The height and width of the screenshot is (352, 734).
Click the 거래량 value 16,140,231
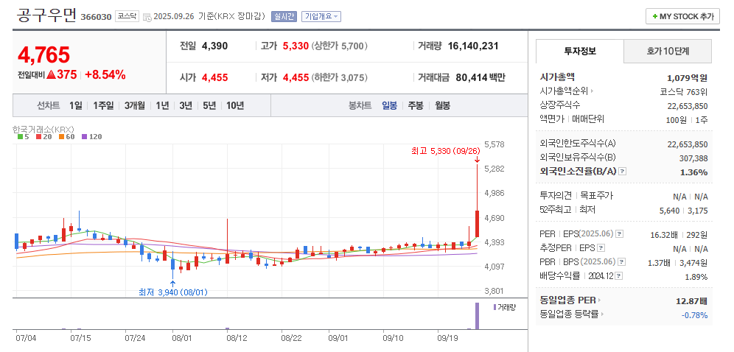tap(473, 46)
